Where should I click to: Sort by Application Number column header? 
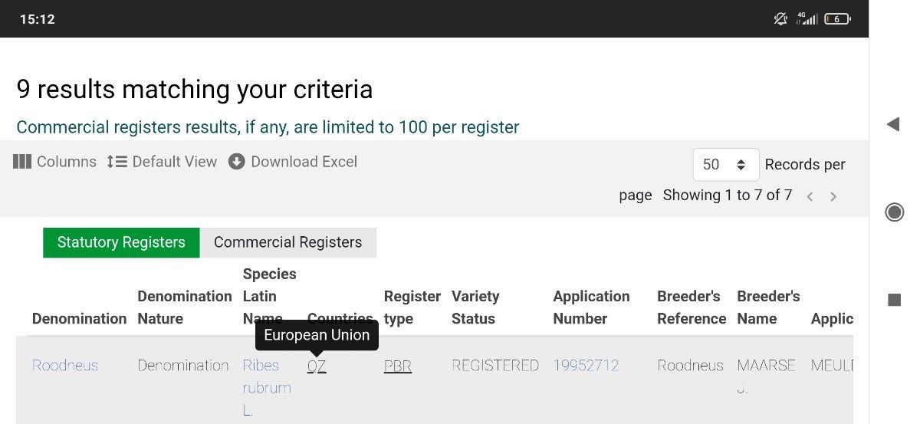point(591,307)
